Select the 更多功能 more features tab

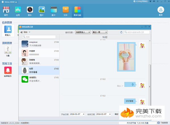77,12
